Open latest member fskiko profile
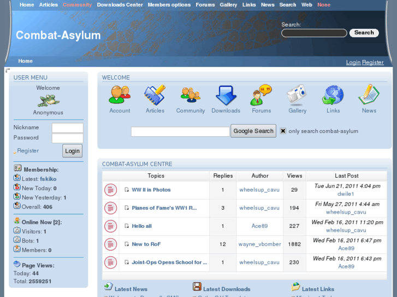Screen dimensions: 397x297 [x=48, y=179]
